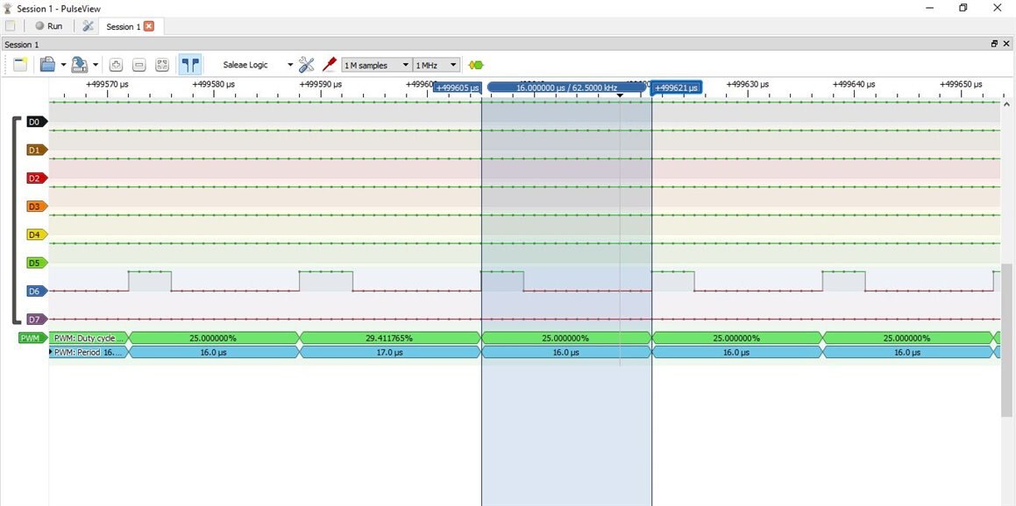Click the D5 channel label
The height and width of the screenshot is (506, 1016).
click(37, 263)
